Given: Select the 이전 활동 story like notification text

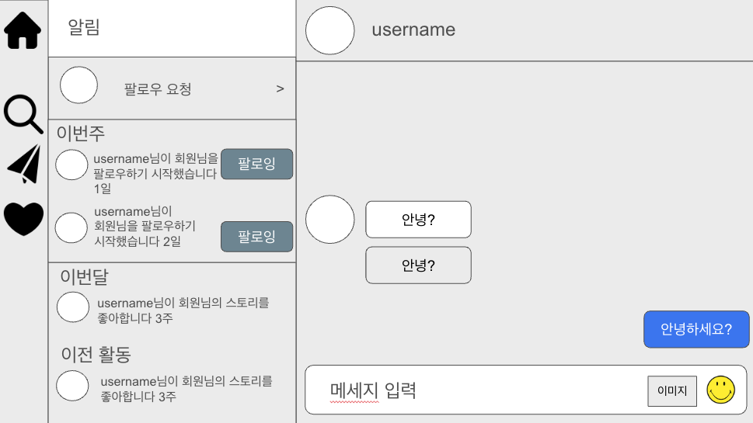Looking at the screenshot, I should (x=187, y=389).
